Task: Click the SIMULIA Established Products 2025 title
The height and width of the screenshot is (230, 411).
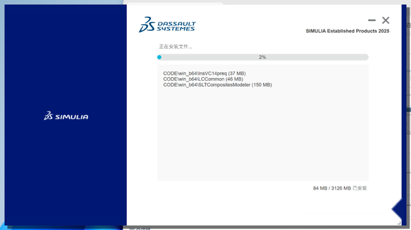Action: [x=348, y=31]
